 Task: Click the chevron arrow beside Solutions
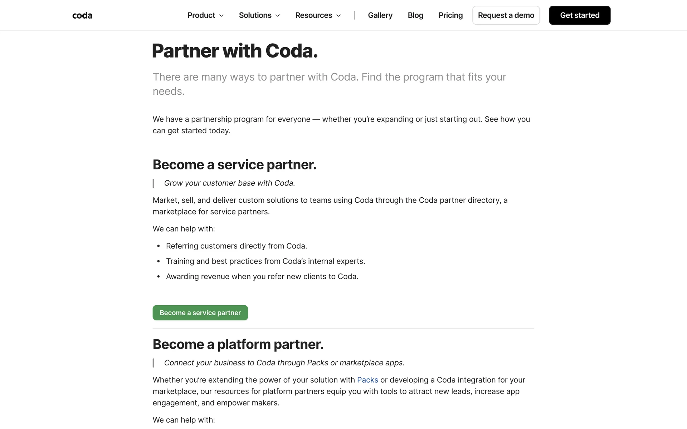278,15
